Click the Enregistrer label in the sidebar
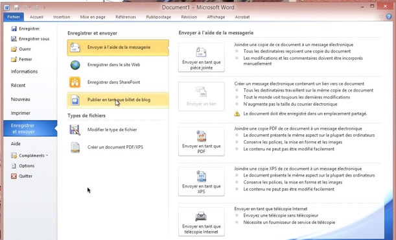 (x=29, y=29)
